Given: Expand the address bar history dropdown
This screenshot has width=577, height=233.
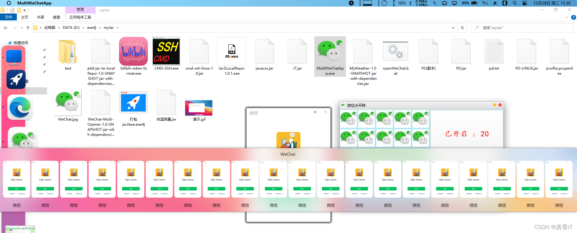Looking at the screenshot, I should (x=453, y=28).
